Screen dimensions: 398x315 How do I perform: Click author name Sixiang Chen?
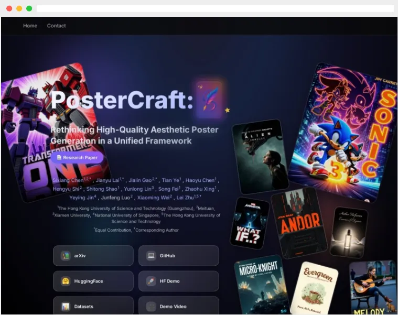[68, 180]
